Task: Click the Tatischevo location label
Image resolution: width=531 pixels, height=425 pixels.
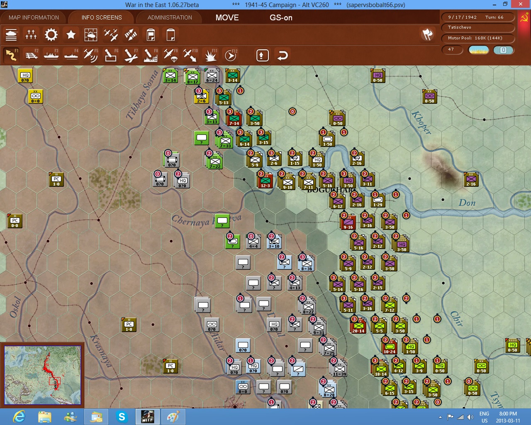Action: [x=478, y=27]
